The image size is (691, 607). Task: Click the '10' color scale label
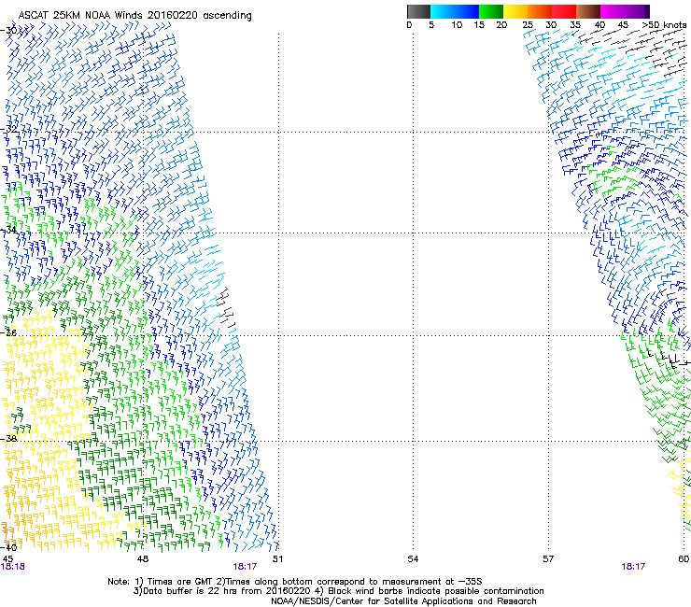click(x=457, y=24)
